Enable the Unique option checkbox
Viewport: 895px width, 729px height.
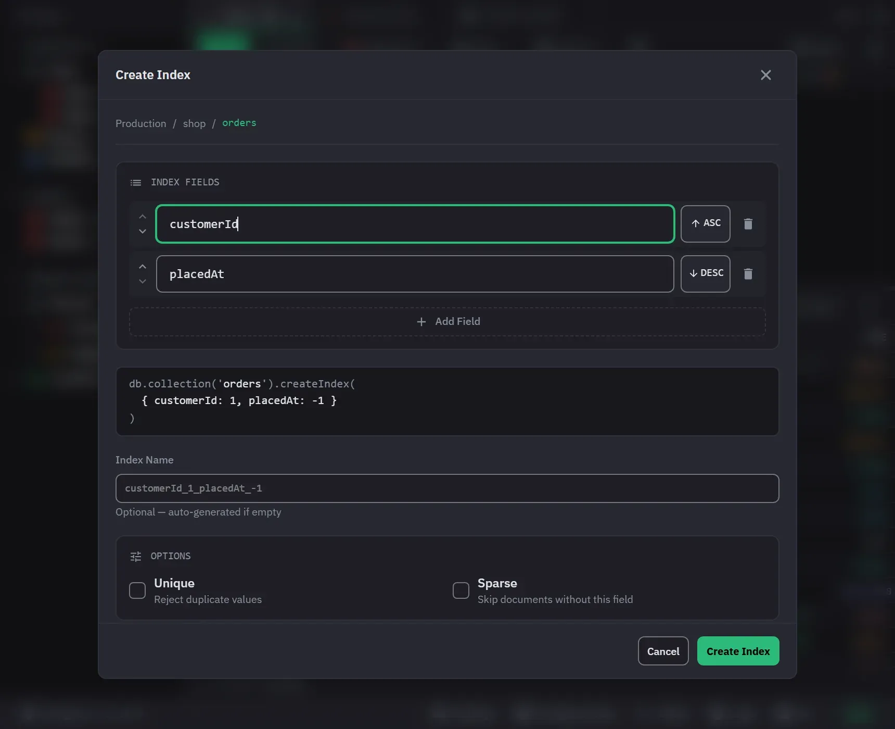coord(137,590)
